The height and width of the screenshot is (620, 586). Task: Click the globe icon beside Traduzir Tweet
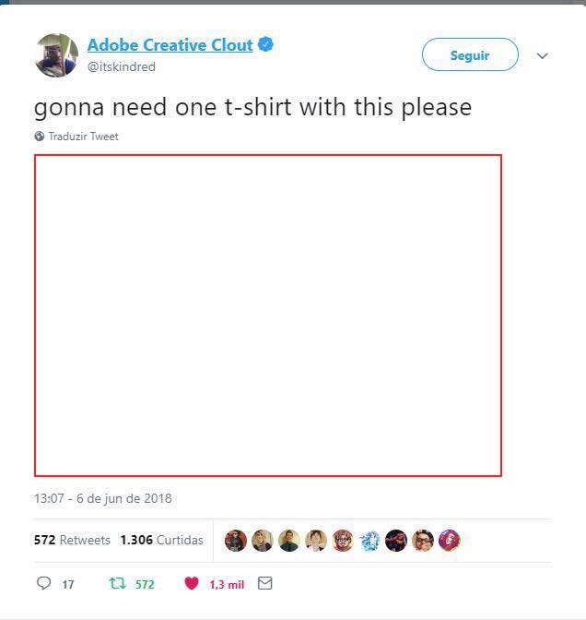[x=40, y=136]
